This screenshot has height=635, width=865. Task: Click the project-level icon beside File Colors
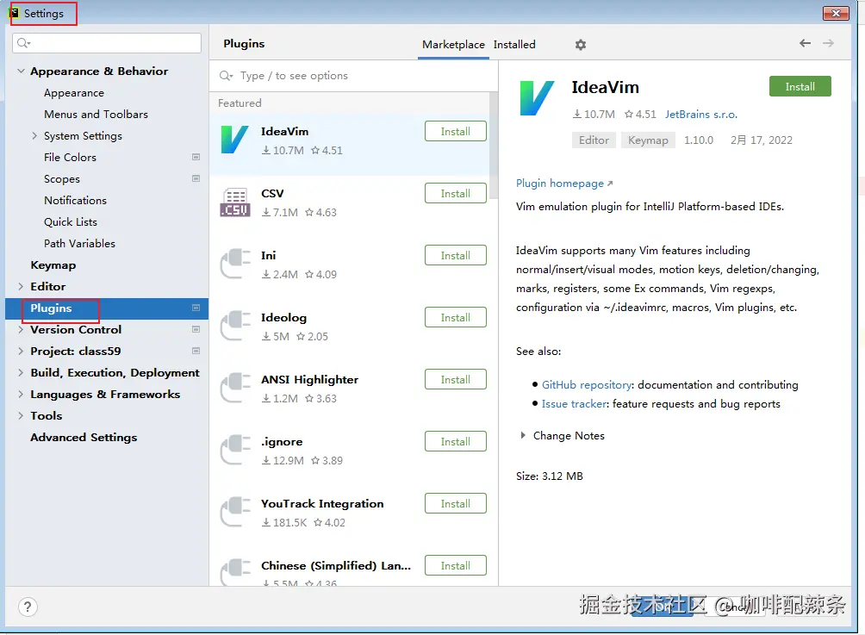pos(196,157)
